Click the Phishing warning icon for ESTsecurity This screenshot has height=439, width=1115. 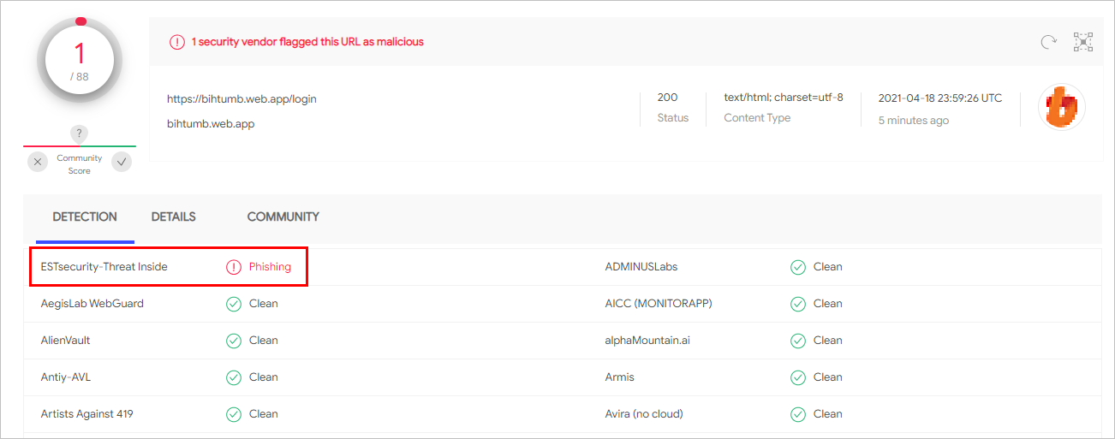tap(234, 267)
